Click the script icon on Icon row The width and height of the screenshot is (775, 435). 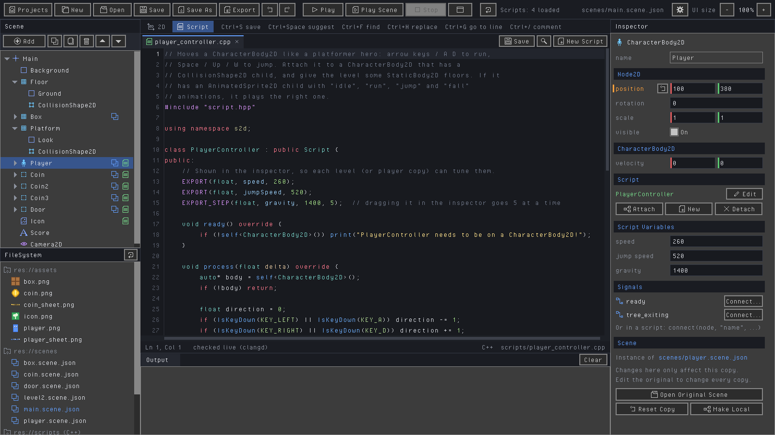(125, 221)
